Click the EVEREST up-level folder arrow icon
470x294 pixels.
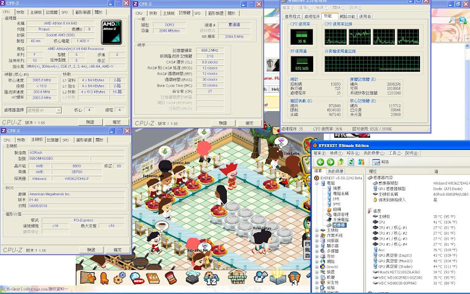341,162
